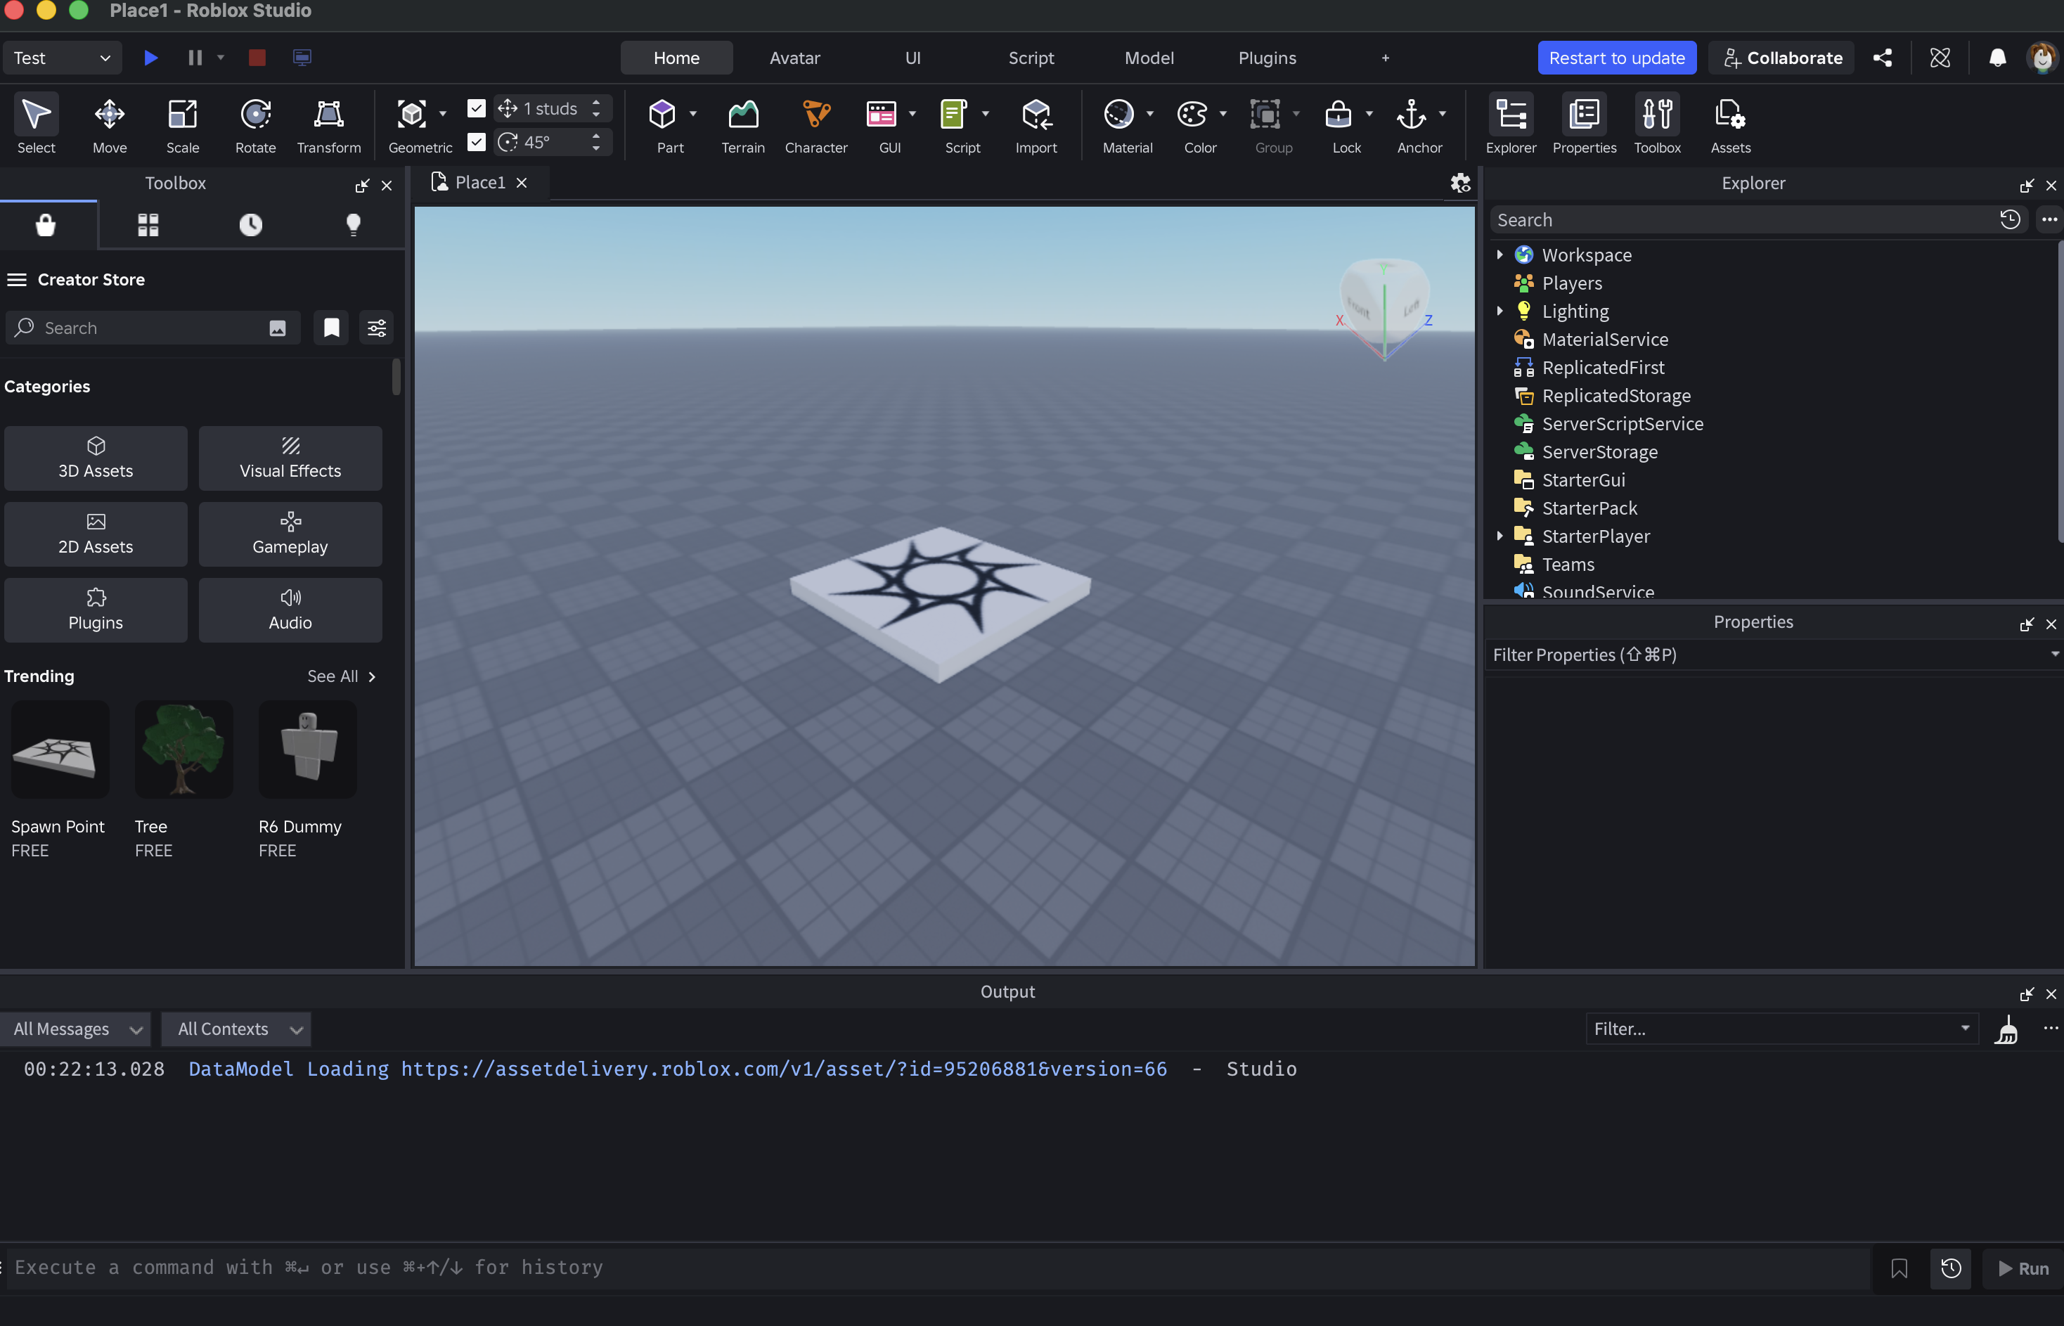Image resolution: width=2064 pixels, height=1326 pixels.
Task: Click the Color tool icon
Action: 1192,114
